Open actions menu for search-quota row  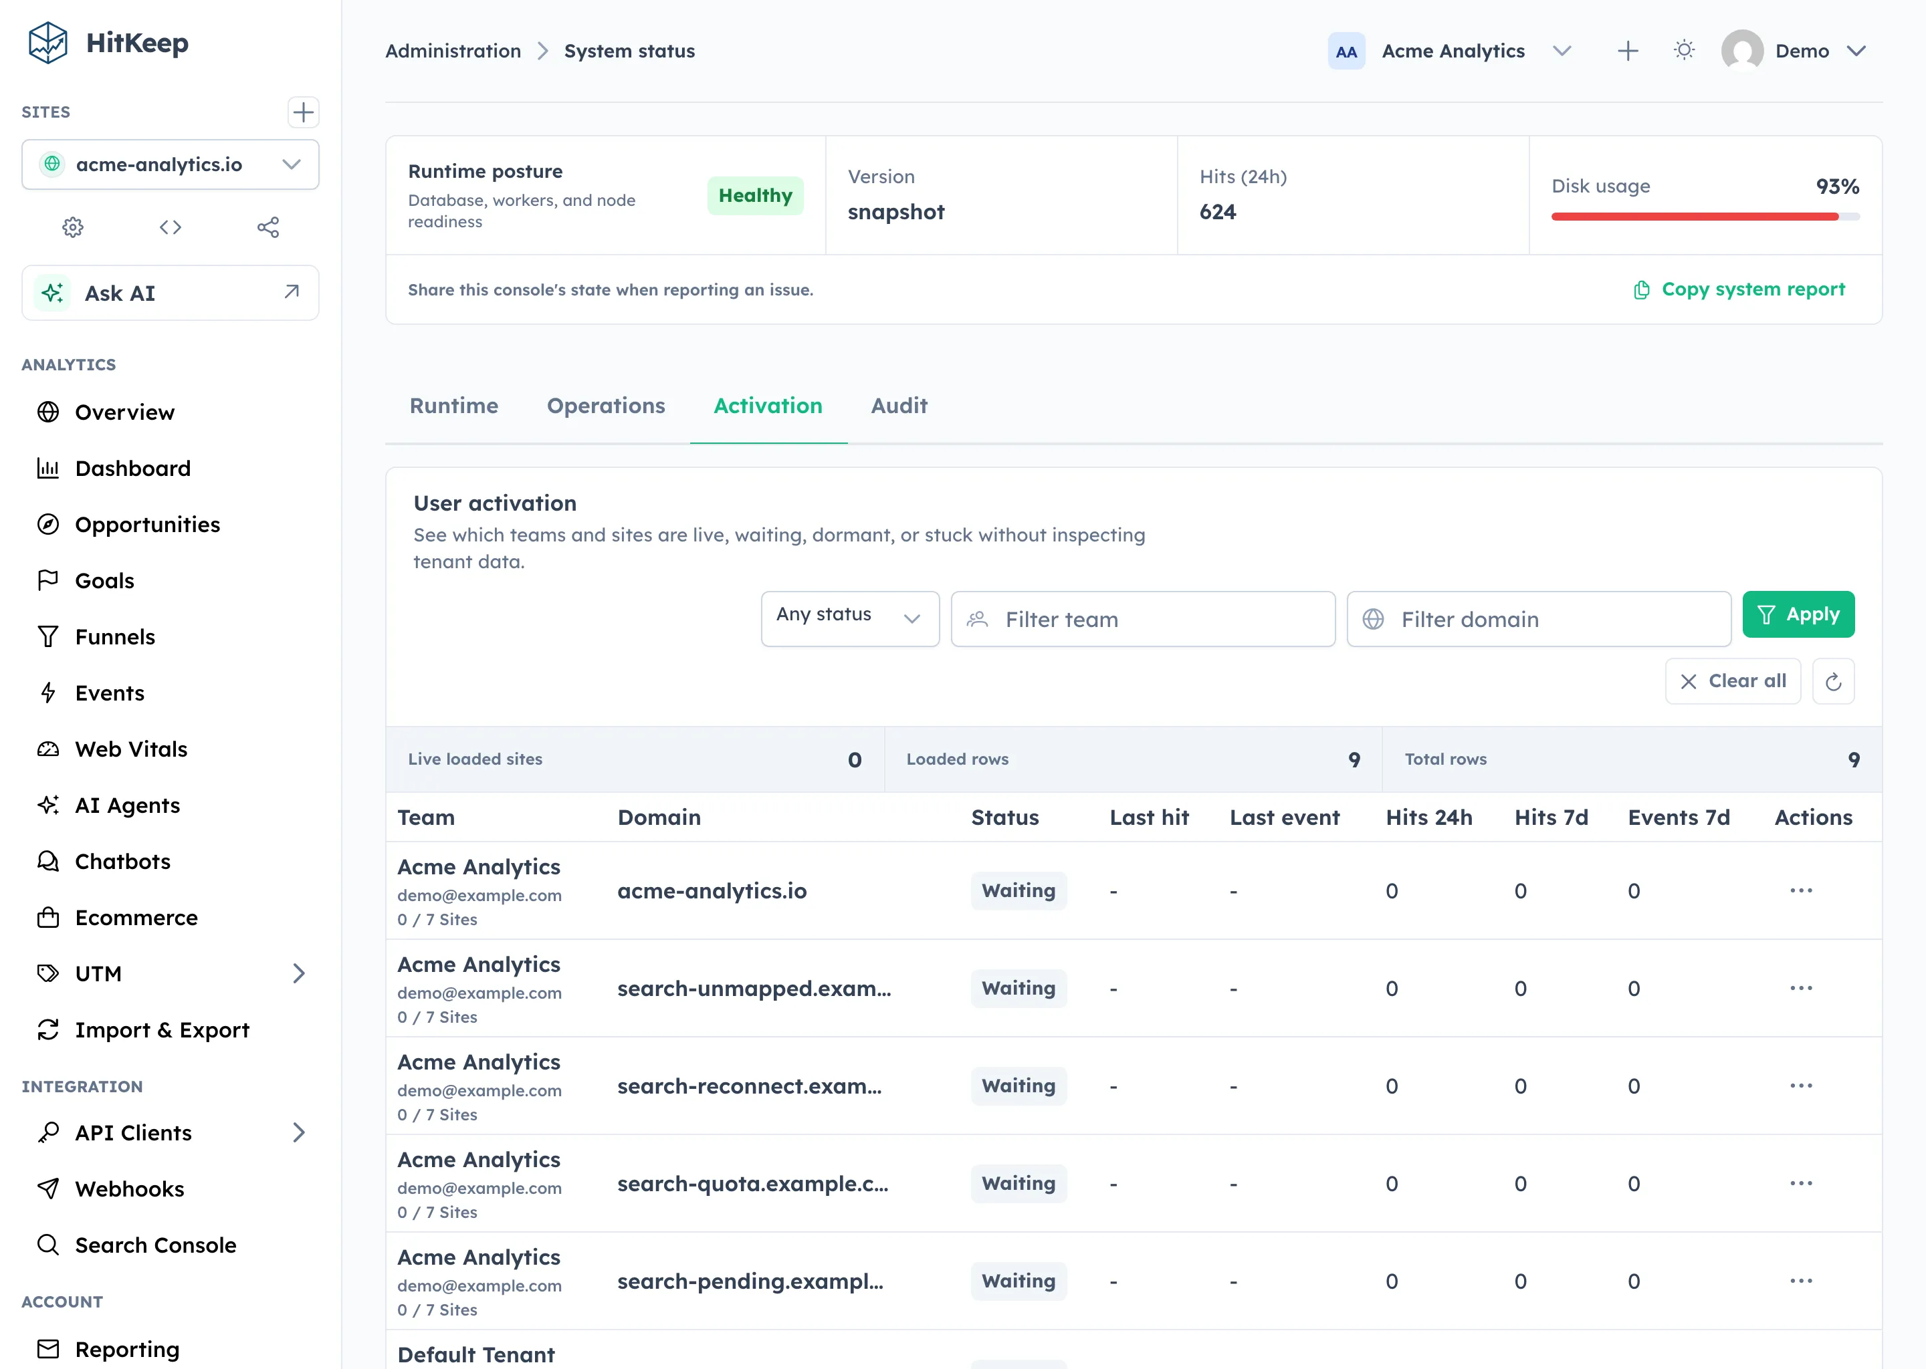coord(1800,1184)
